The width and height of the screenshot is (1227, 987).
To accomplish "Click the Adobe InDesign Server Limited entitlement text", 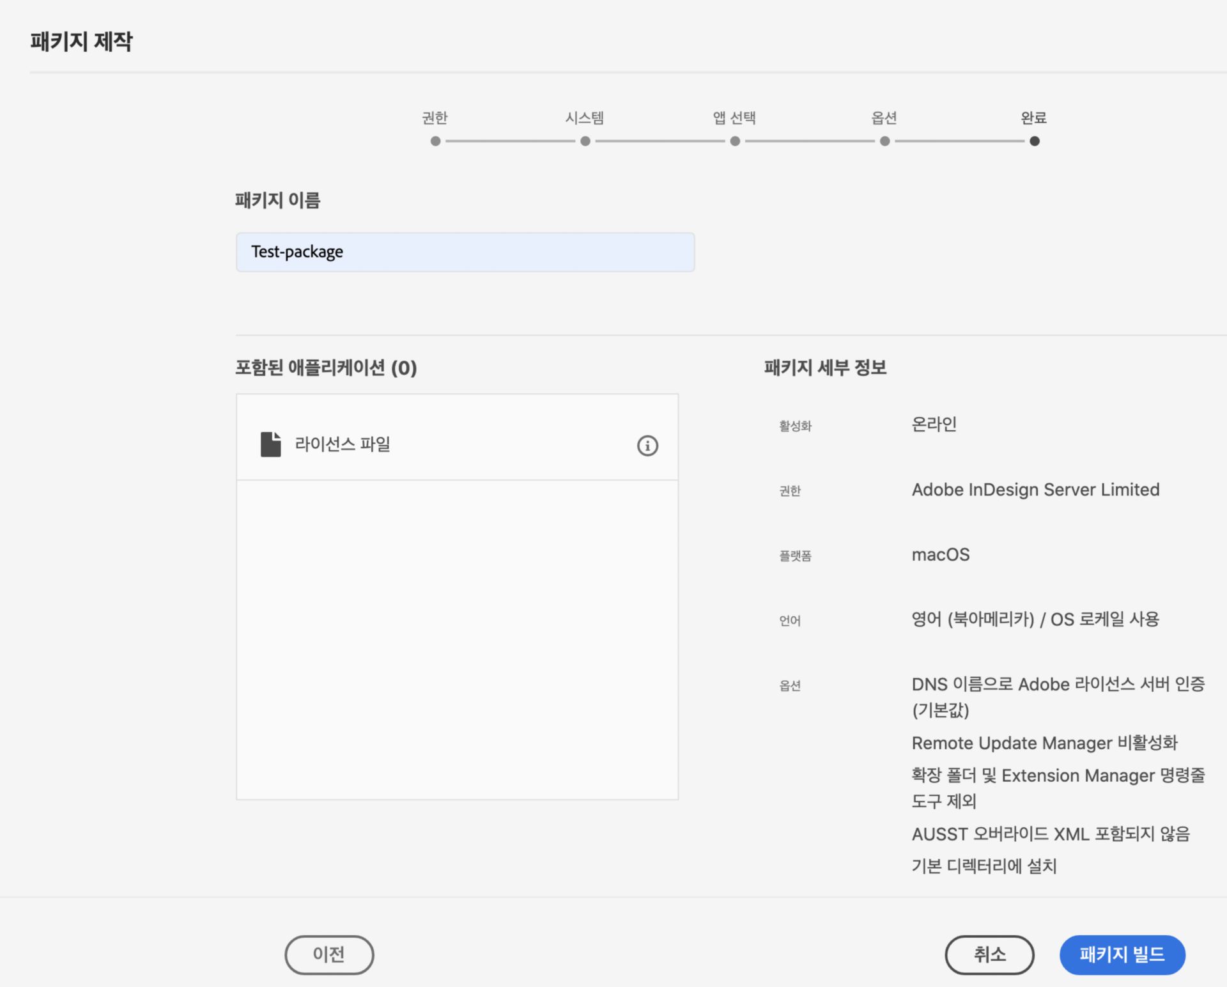I will point(1035,490).
